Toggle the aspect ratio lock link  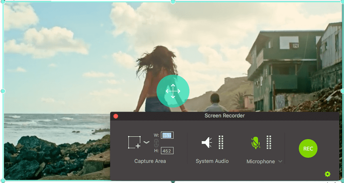click(156, 143)
